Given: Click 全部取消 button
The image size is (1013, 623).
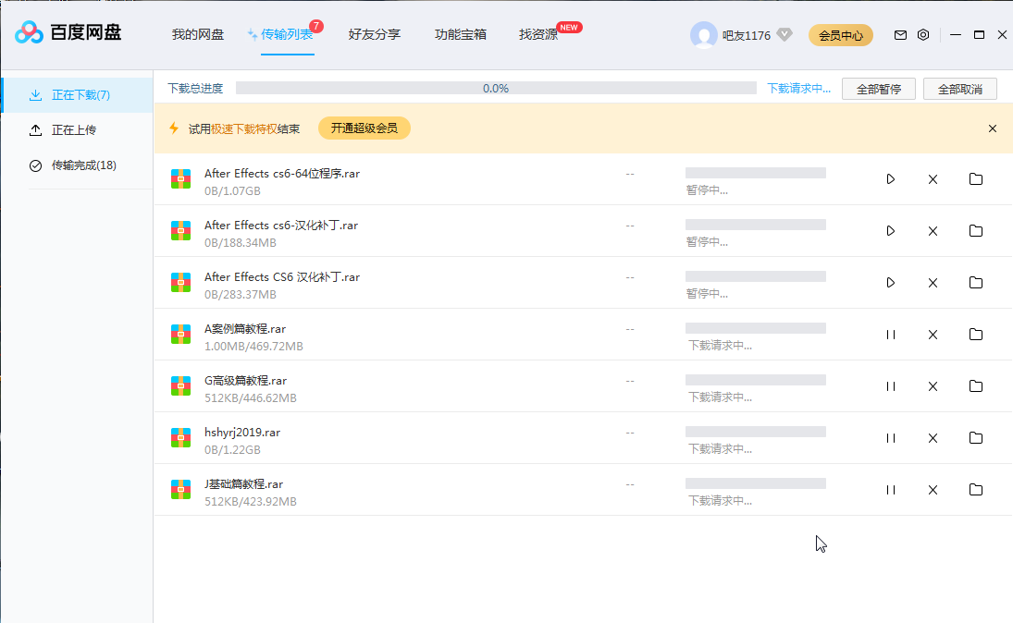Looking at the screenshot, I should pos(960,89).
